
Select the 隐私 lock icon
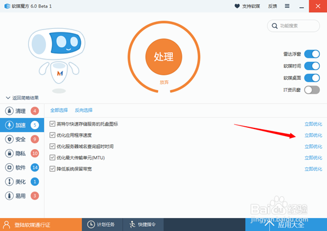(9, 153)
